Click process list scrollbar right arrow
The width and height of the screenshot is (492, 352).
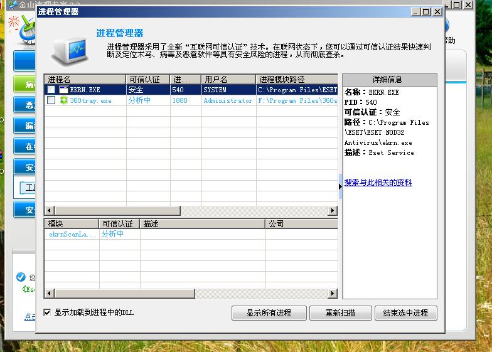point(333,211)
